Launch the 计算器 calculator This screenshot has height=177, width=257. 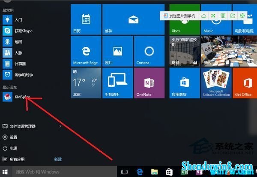14,64
